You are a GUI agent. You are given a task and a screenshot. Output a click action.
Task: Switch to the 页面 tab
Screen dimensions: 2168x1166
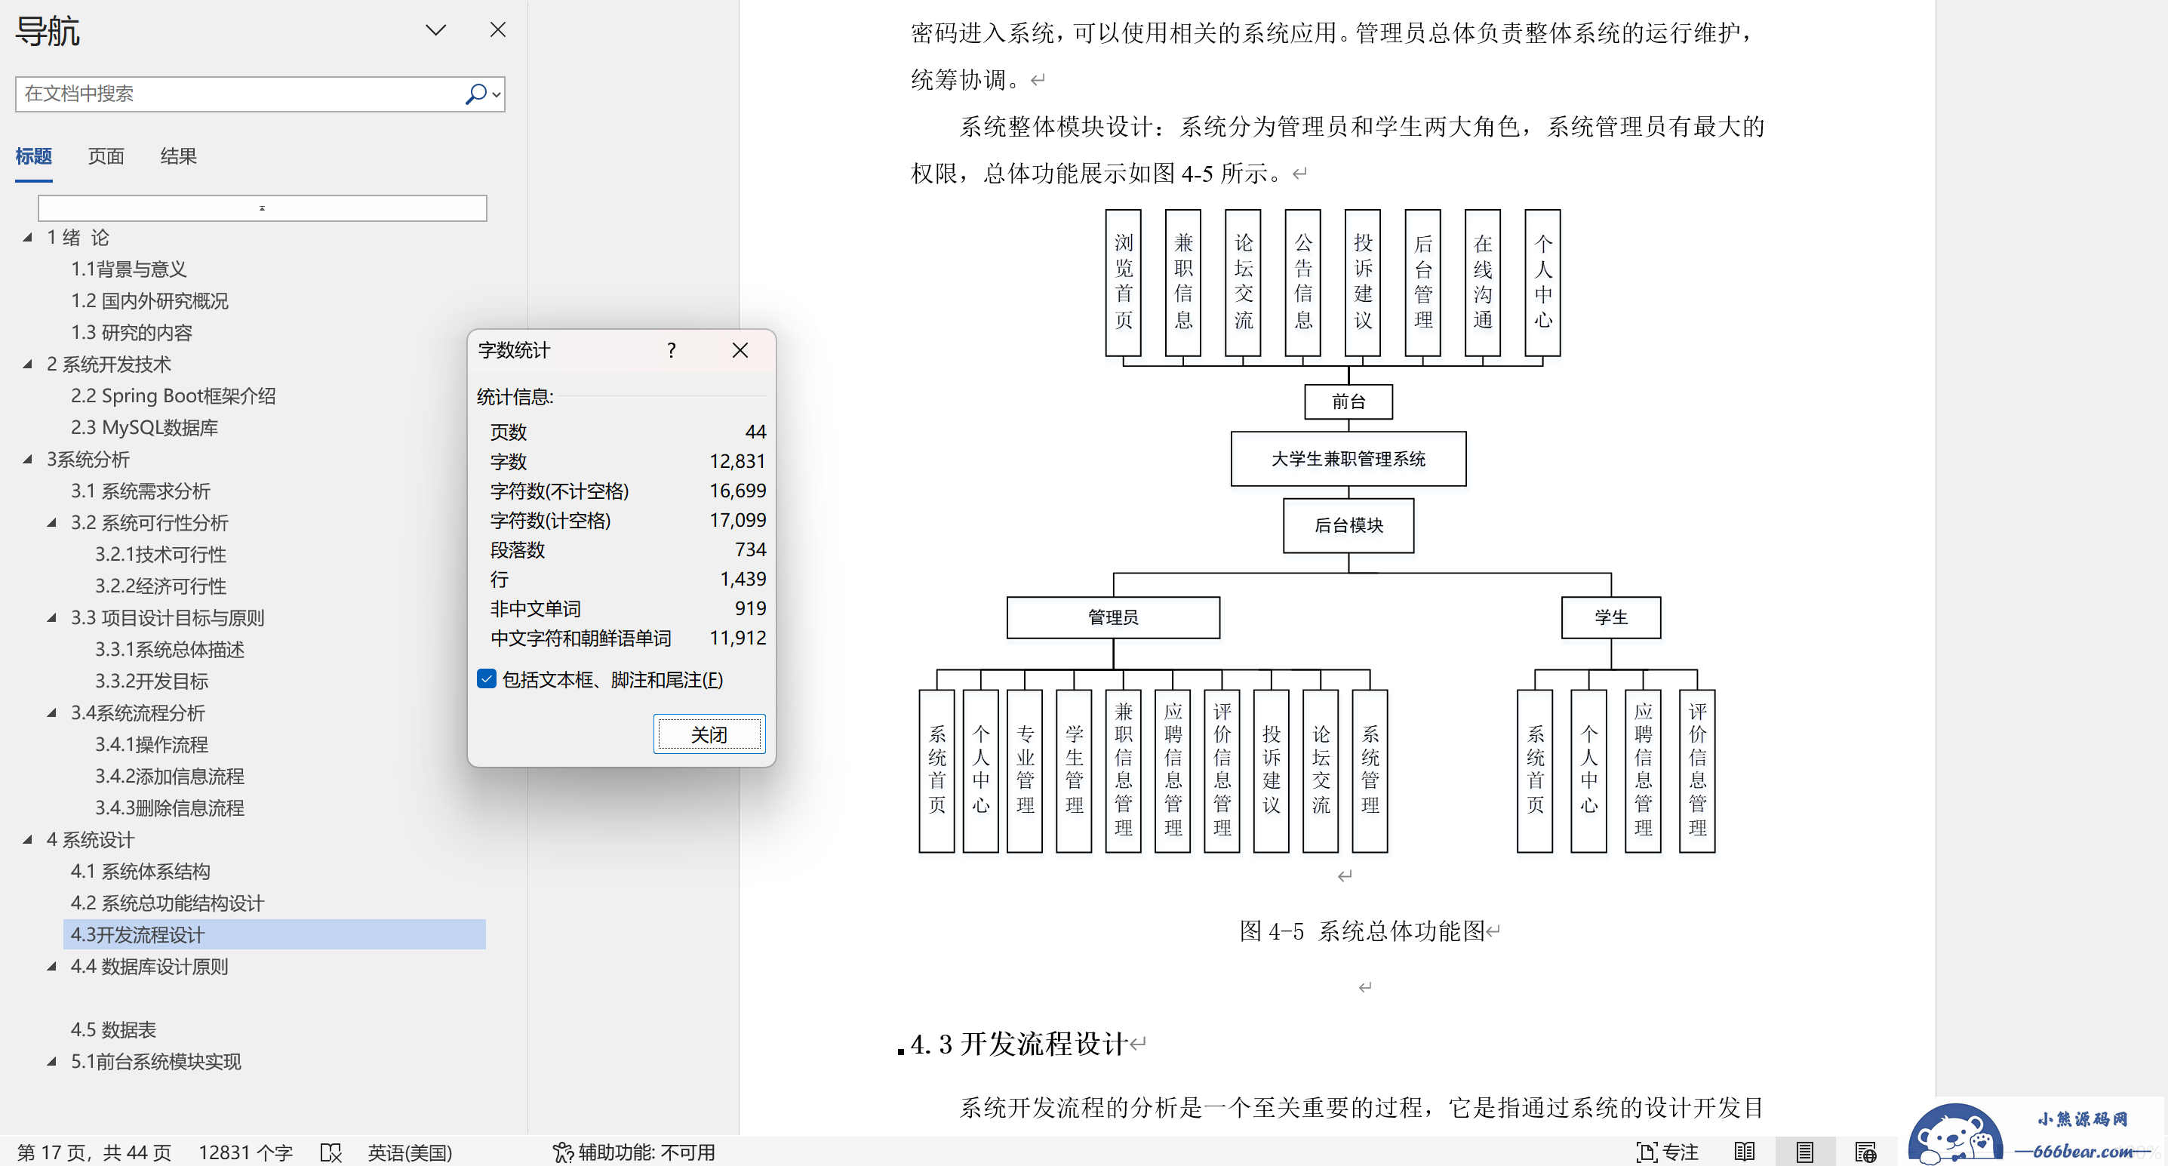tap(106, 155)
